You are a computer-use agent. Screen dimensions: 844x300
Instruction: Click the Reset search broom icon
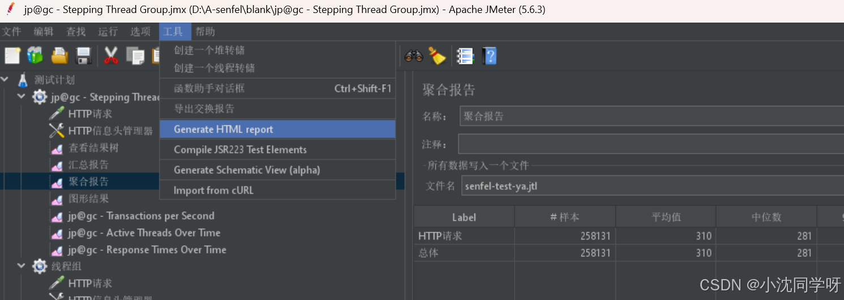(437, 55)
